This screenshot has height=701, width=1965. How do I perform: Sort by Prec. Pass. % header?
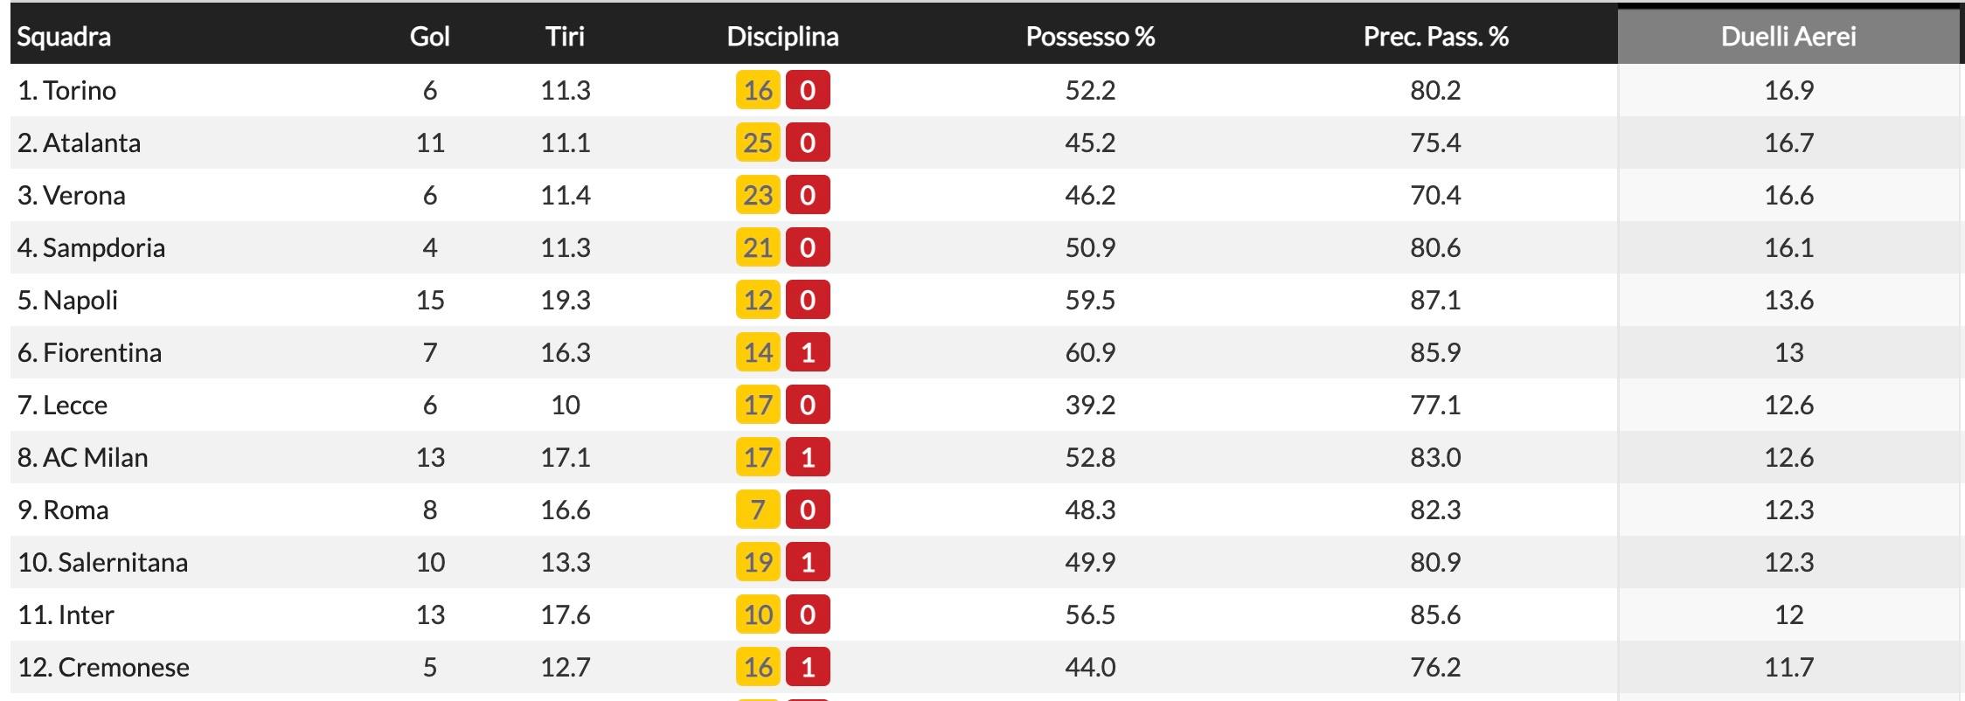click(1435, 37)
